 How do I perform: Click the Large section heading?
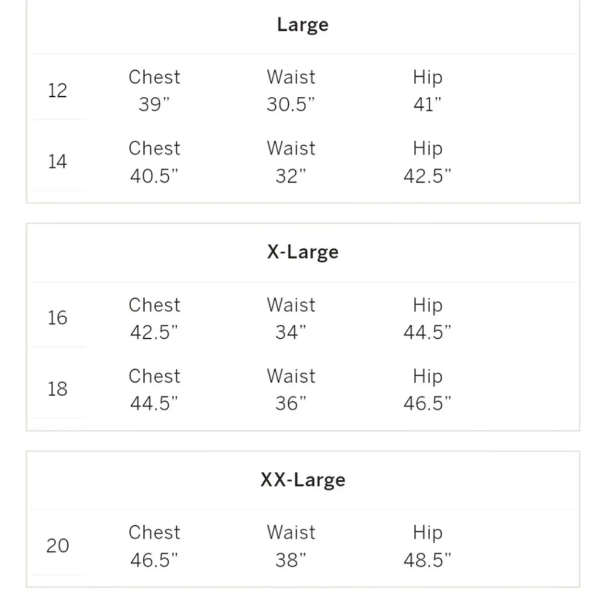(302, 25)
